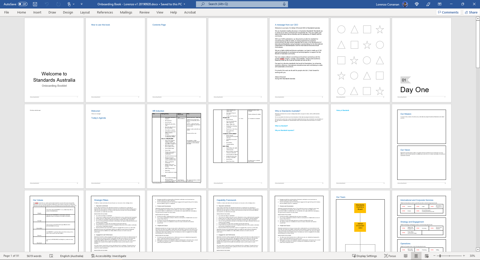Click the zoom in plus button
This screenshot has width=480, height=260.
[x=464, y=256]
